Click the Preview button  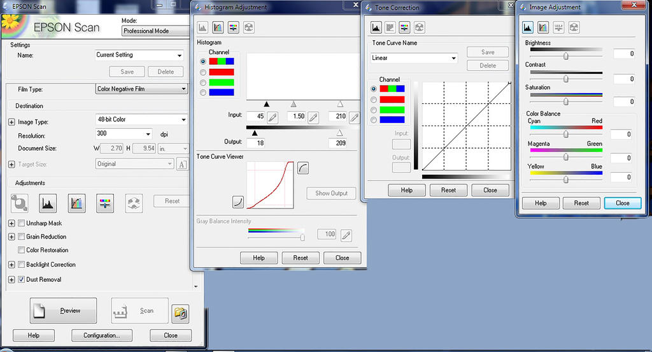coord(64,311)
